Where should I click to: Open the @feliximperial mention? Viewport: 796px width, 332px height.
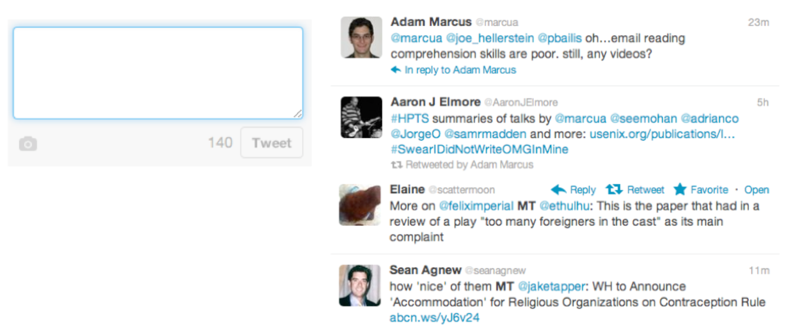pos(476,206)
